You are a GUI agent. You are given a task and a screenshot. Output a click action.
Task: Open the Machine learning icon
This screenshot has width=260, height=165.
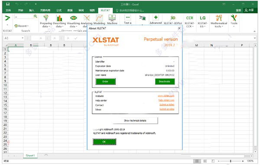pos(112,18)
